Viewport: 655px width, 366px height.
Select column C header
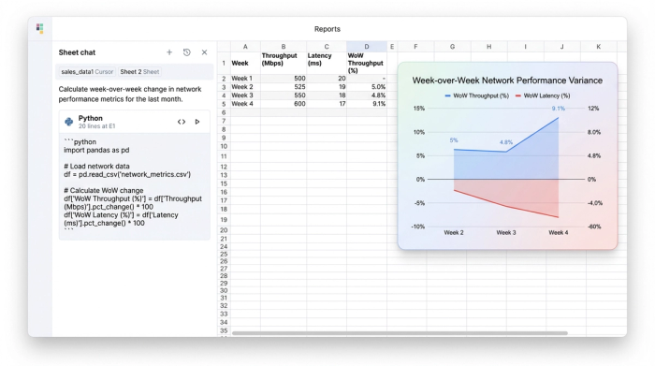(x=327, y=47)
